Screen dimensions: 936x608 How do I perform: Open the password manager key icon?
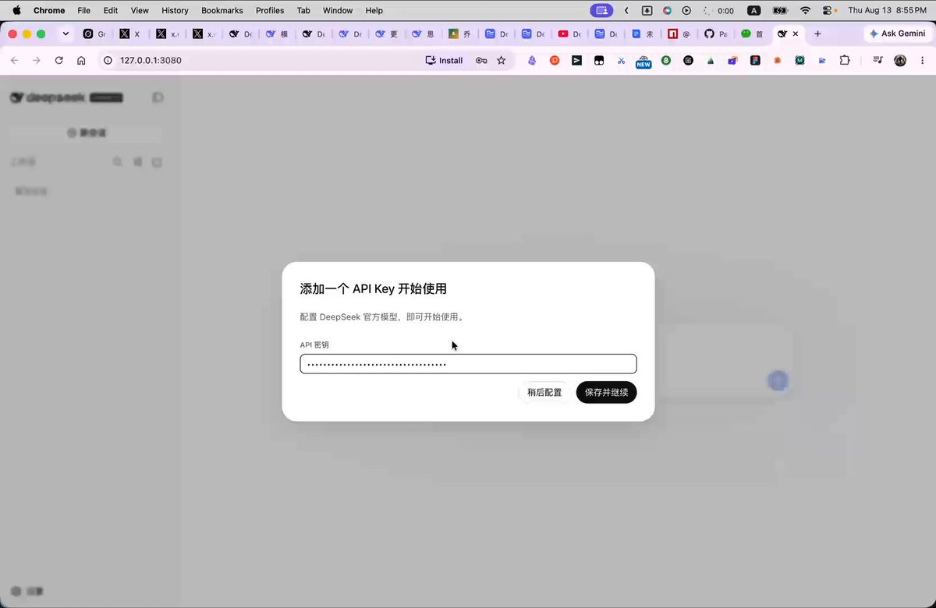coord(481,60)
